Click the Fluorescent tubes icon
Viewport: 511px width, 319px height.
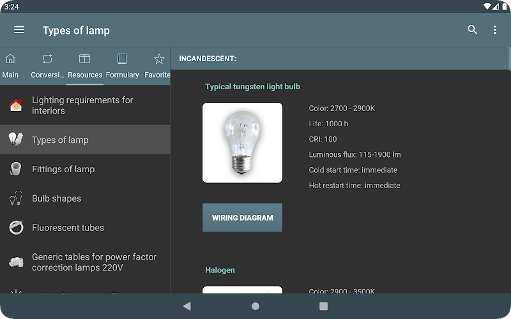pos(16,228)
